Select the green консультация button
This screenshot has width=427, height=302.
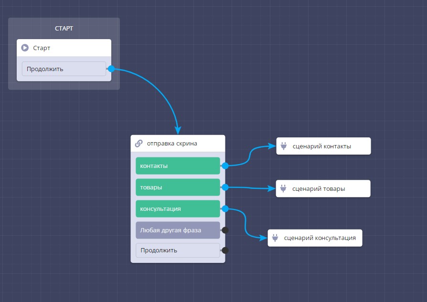tap(177, 208)
